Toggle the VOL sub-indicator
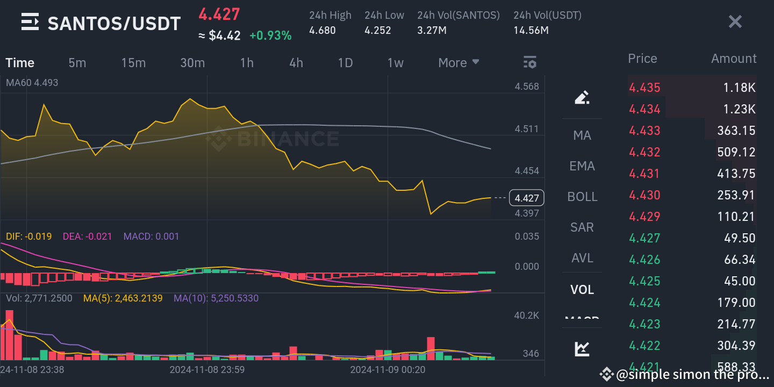The width and height of the screenshot is (774, 387). 582,290
